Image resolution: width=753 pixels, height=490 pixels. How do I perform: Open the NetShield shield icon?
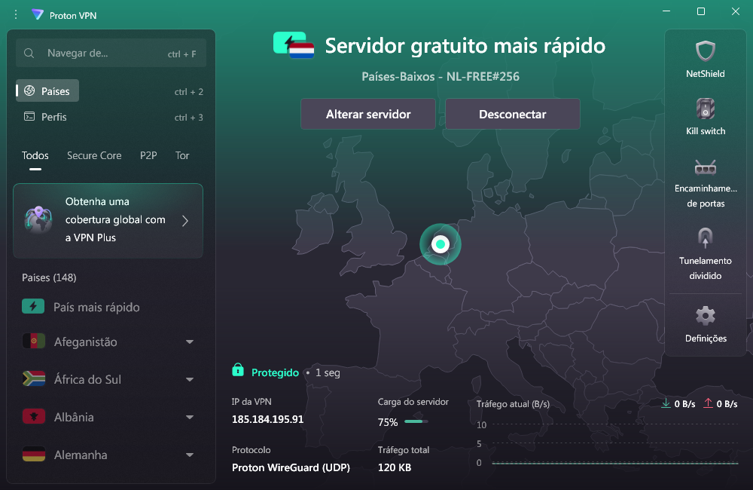click(705, 51)
